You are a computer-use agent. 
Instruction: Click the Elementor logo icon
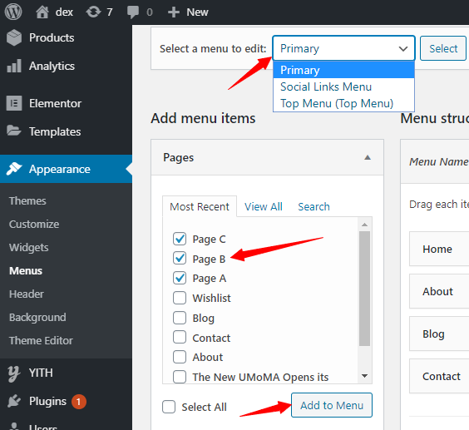[x=14, y=103]
